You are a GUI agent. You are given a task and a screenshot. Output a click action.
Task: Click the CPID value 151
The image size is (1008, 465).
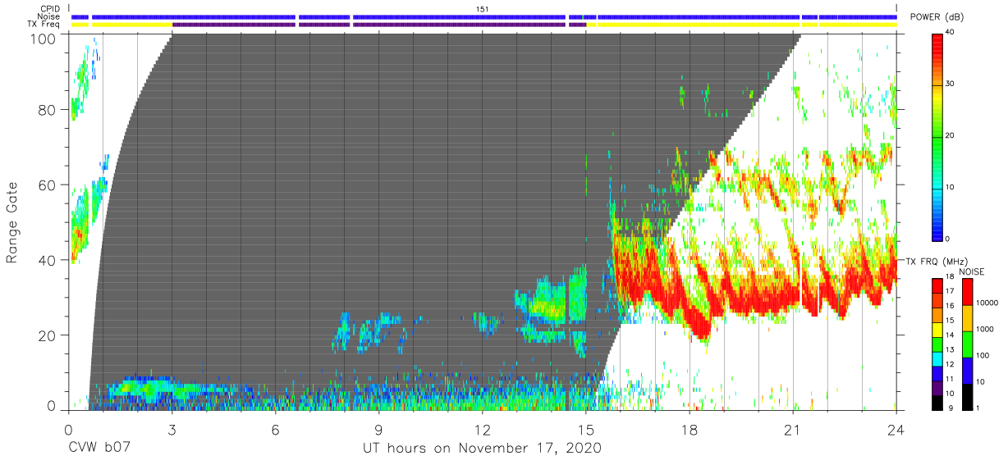(x=483, y=8)
